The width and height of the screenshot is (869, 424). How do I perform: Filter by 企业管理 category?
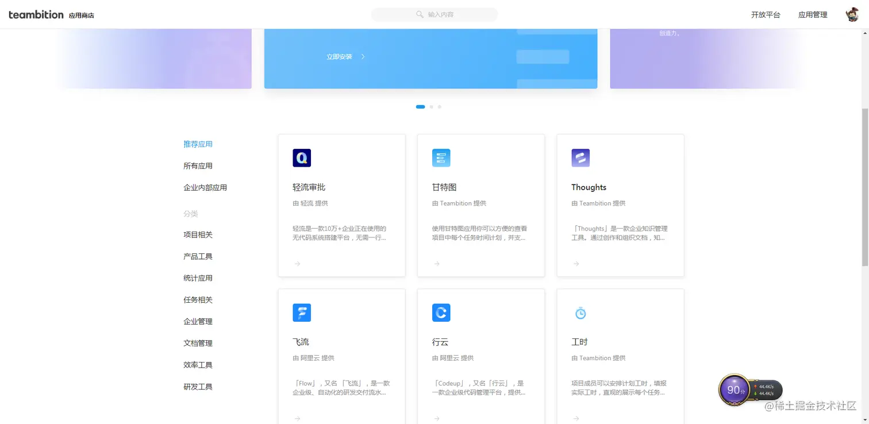198,322
